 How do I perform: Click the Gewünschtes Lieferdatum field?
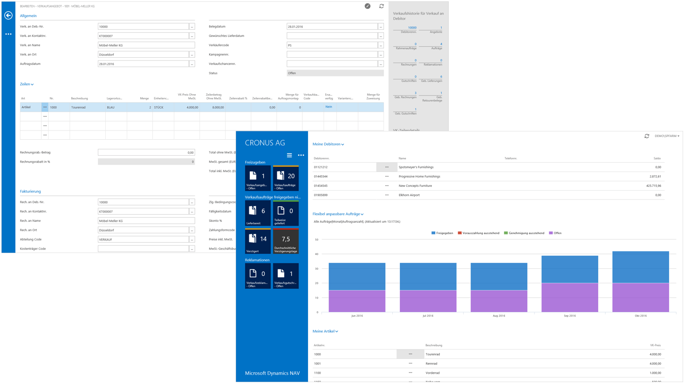(x=332, y=36)
